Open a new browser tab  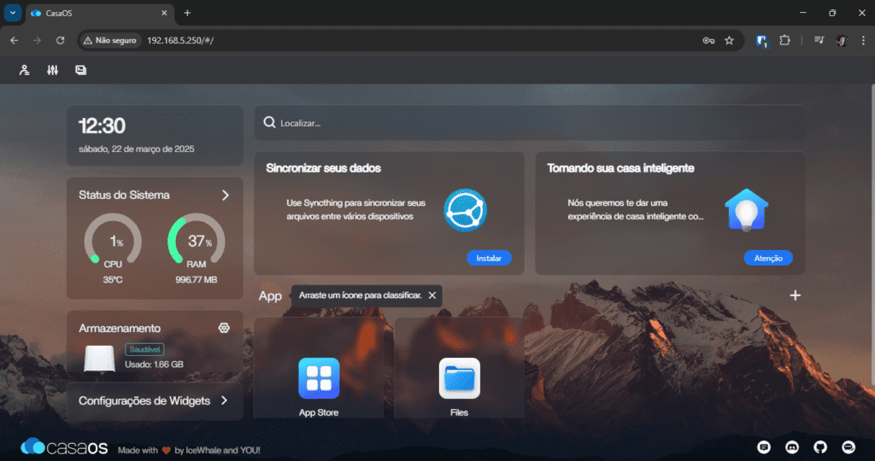[187, 13]
